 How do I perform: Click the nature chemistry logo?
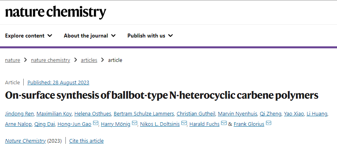[x=56, y=12]
